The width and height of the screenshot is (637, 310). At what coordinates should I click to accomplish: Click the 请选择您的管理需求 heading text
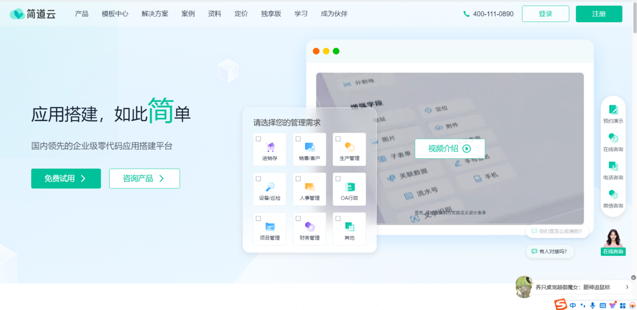287,123
